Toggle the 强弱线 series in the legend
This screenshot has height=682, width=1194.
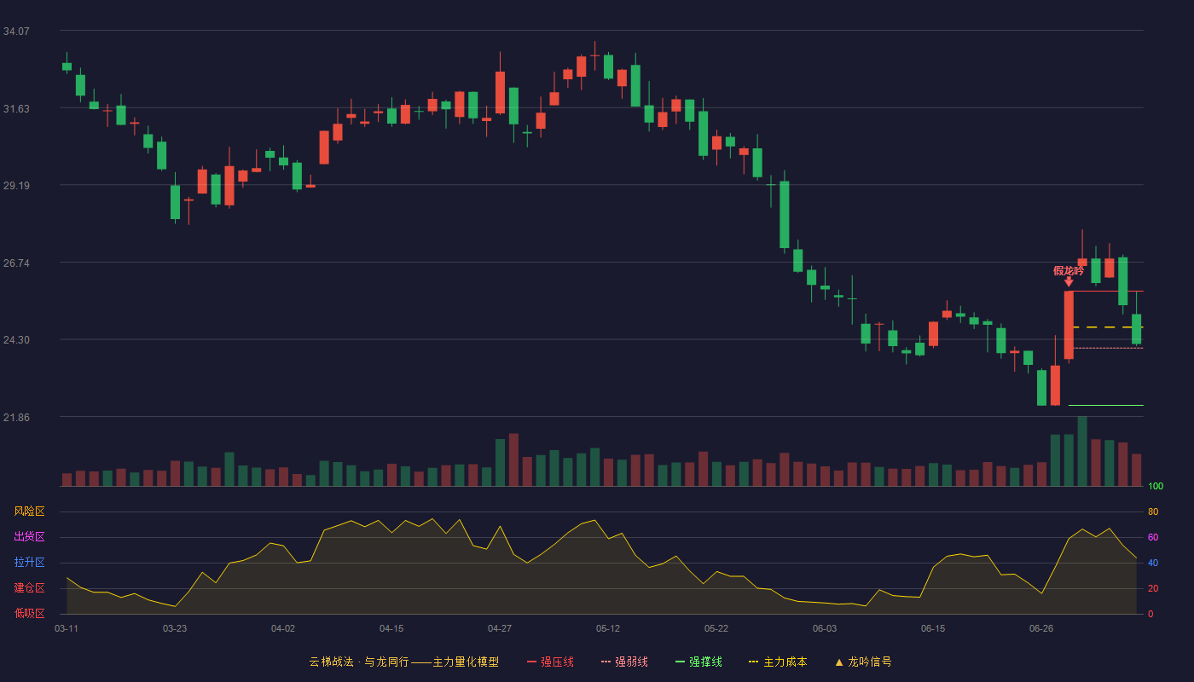click(x=624, y=662)
